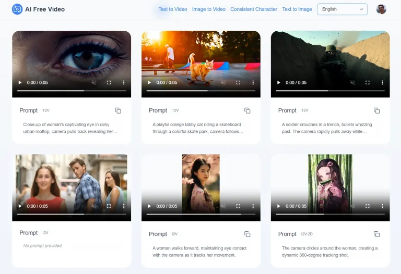Open the Text to Image page

click(x=297, y=9)
